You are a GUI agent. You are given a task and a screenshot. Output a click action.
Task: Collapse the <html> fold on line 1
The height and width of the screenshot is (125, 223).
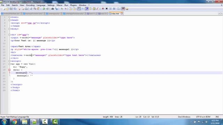pos(9,17)
